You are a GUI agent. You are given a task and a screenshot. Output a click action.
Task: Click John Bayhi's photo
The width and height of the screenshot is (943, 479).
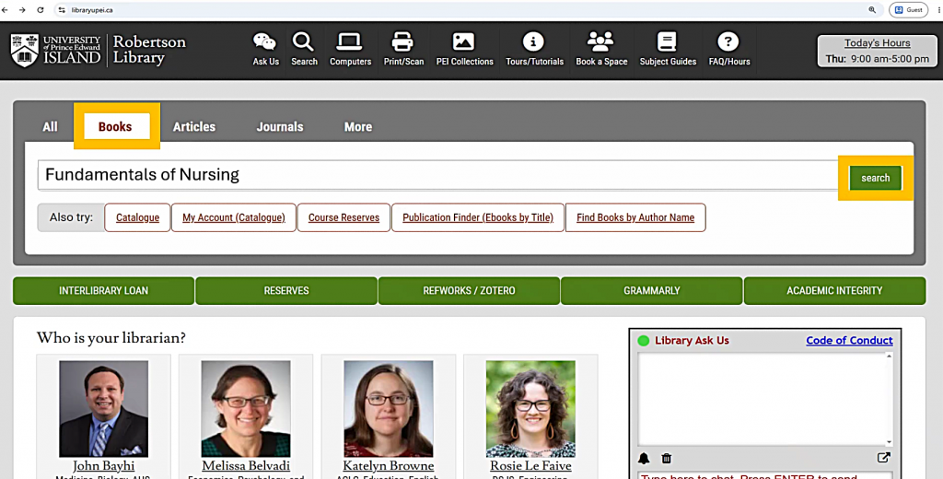coord(103,409)
